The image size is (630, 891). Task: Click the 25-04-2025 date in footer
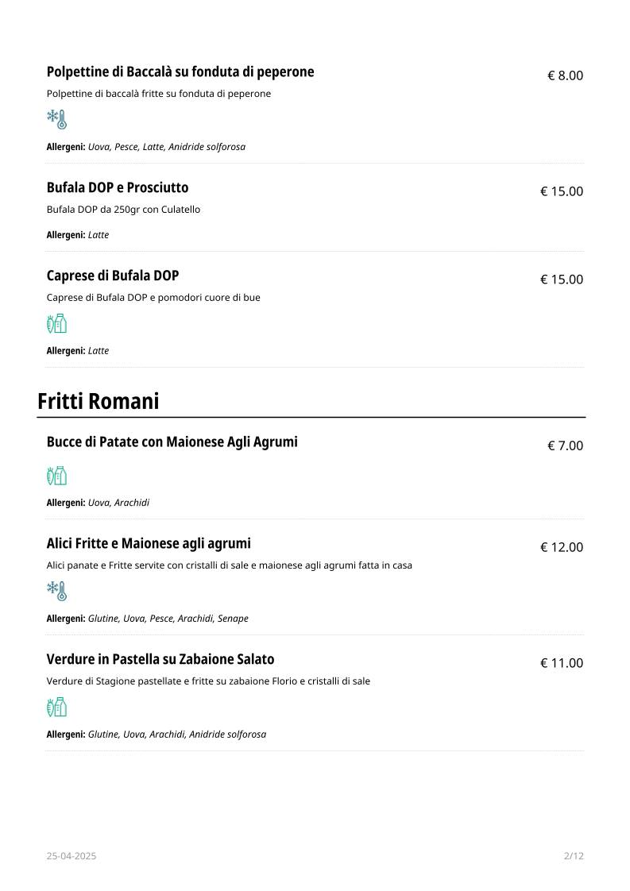[72, 856]
